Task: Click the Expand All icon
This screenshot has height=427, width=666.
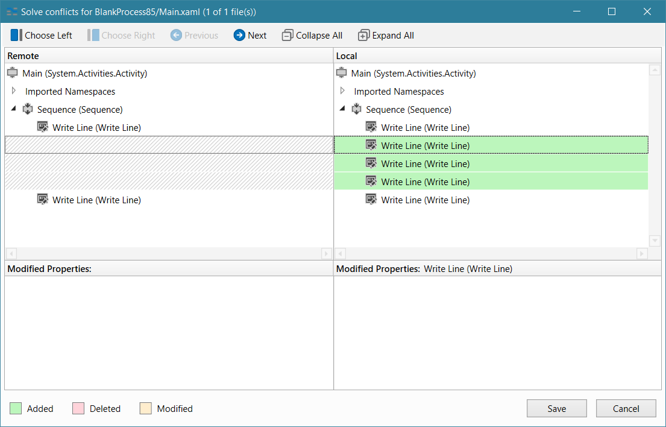Action: pyautogui.click(x=363, y=35)
